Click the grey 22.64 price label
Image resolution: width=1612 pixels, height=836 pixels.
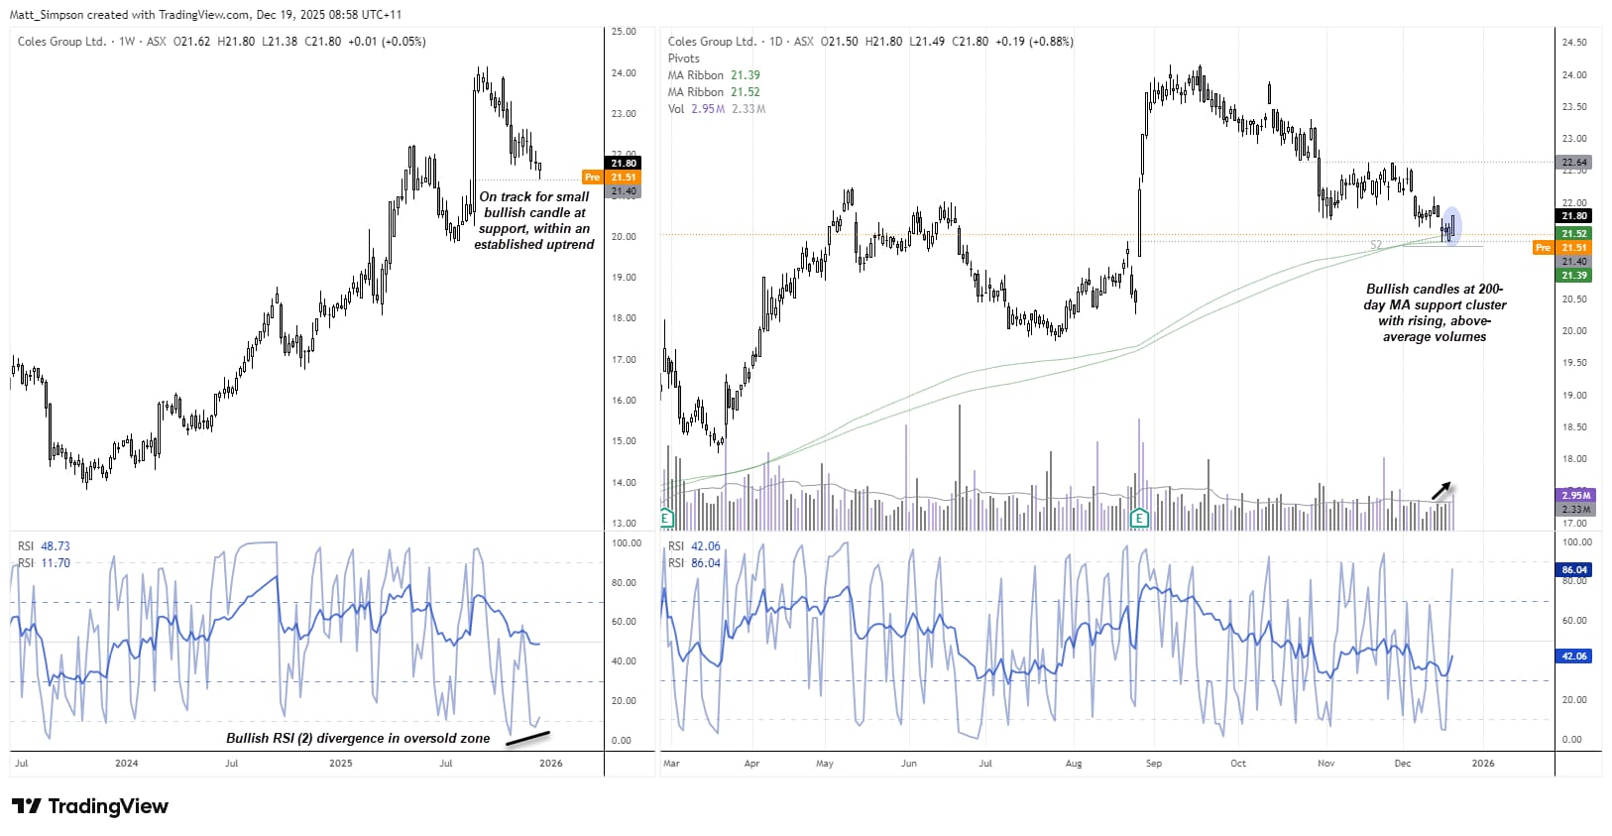click(1574, 162)
